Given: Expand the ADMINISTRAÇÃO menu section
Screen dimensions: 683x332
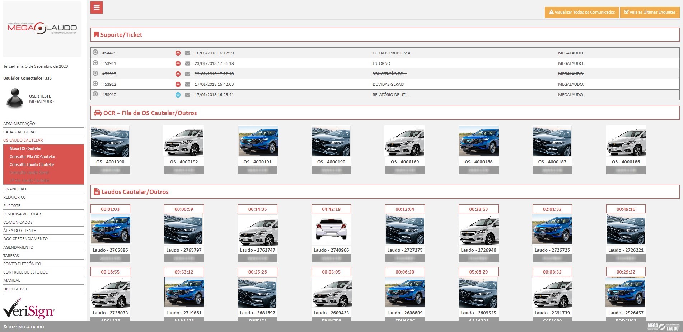Looking at the screenshot, I should pos(19,124).
